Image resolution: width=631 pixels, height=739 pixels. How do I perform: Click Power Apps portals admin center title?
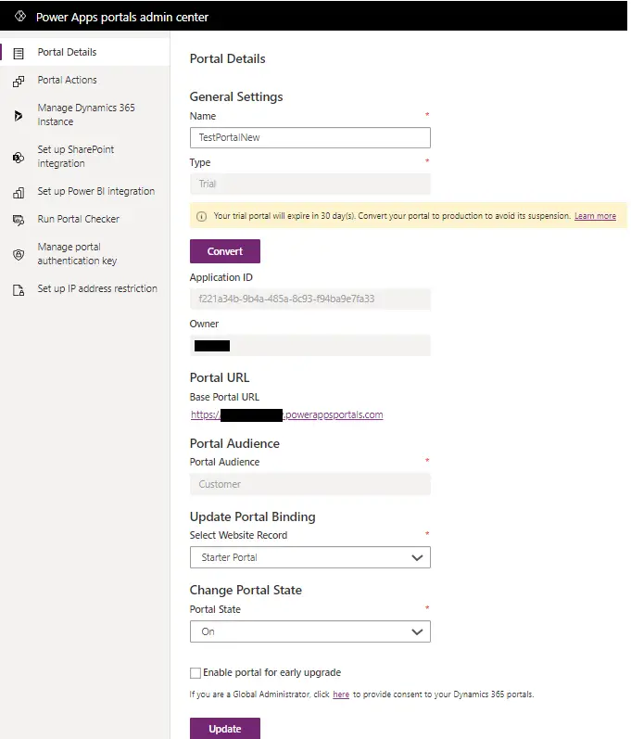pyautogui.click(x=122, y=17)
